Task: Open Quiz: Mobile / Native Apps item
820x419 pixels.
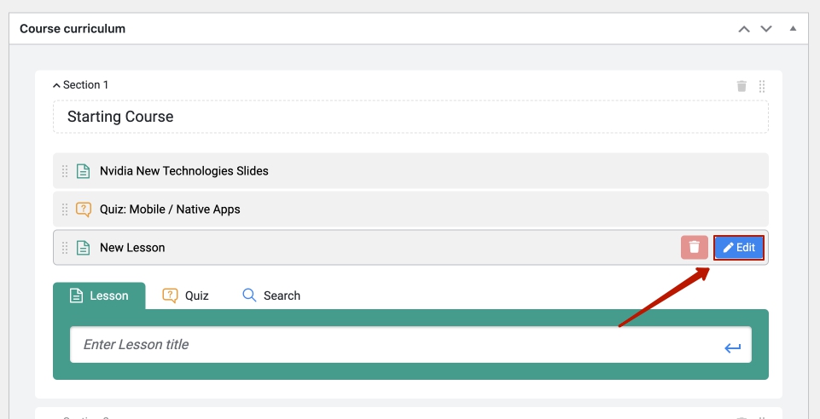Action: (170, 209)
